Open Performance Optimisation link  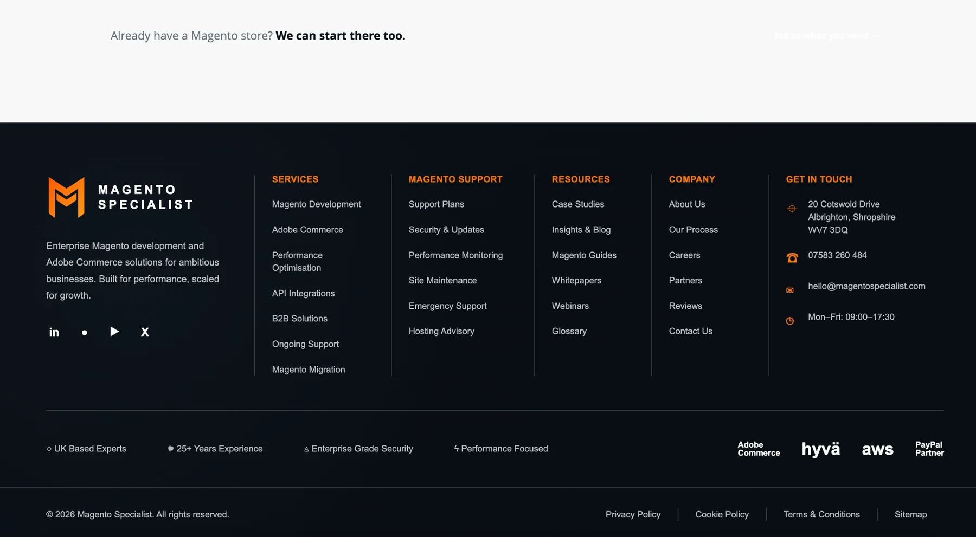(x=297, y=261)
